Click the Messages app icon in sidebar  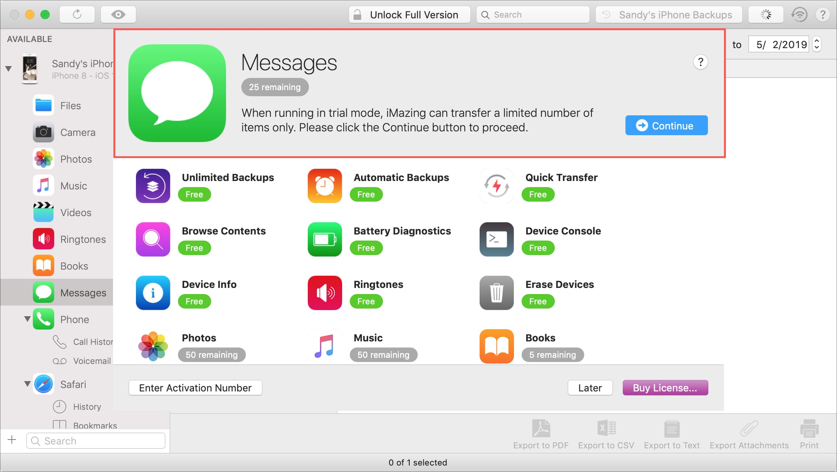(44, 293)
